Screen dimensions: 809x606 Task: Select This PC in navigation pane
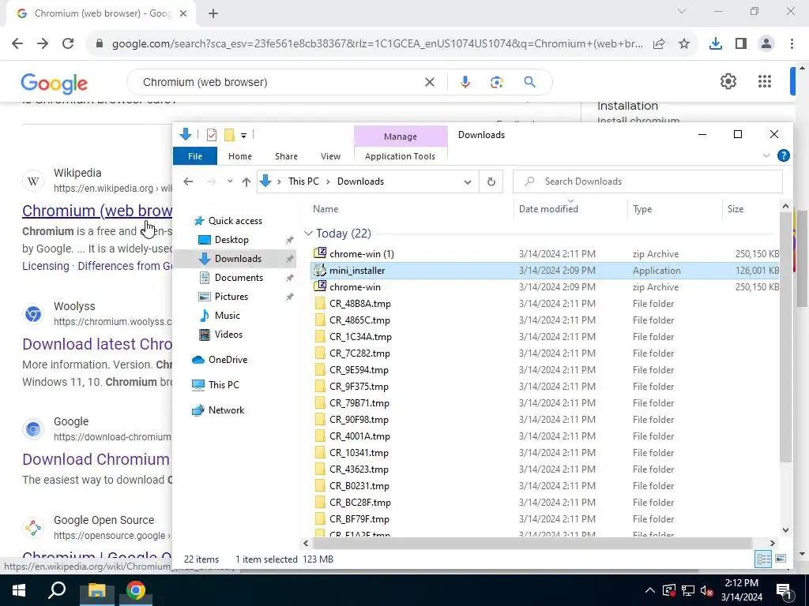click(x=224, y=384)
